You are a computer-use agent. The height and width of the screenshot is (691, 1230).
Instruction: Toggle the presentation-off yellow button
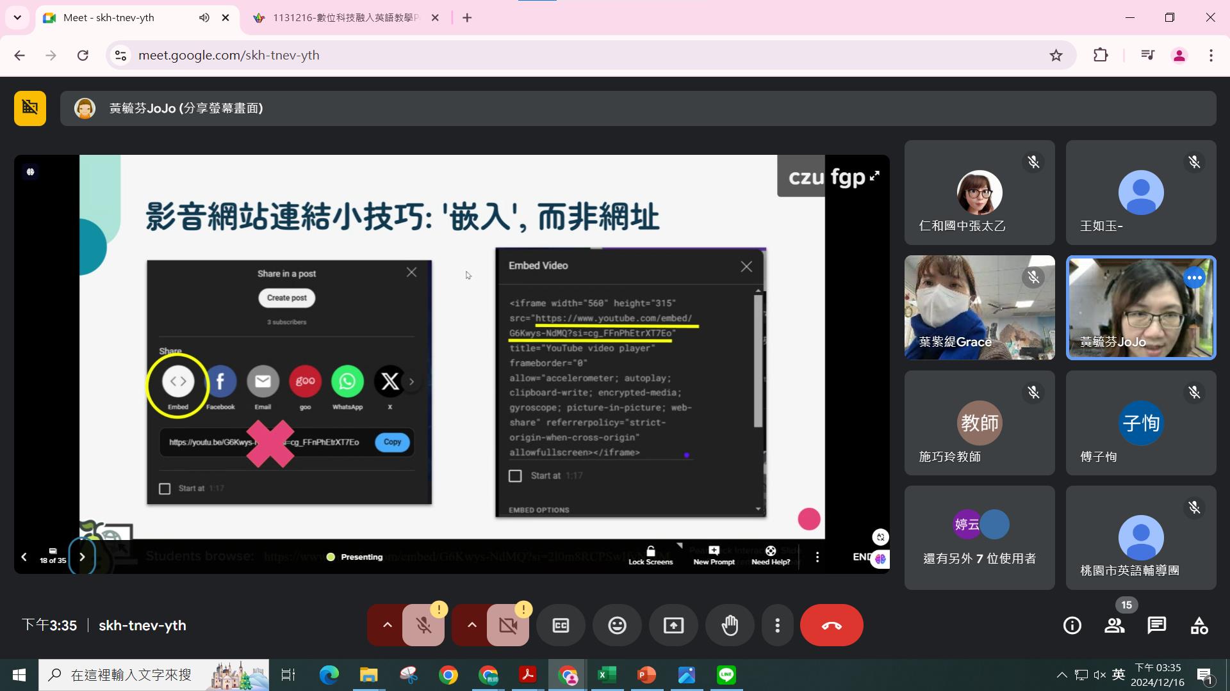coord(30,108)
